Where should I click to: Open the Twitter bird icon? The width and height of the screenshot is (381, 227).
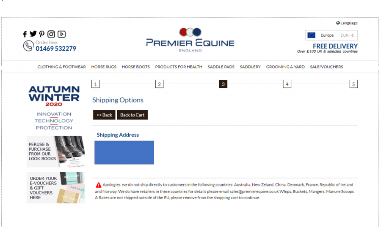coord(33,34)
